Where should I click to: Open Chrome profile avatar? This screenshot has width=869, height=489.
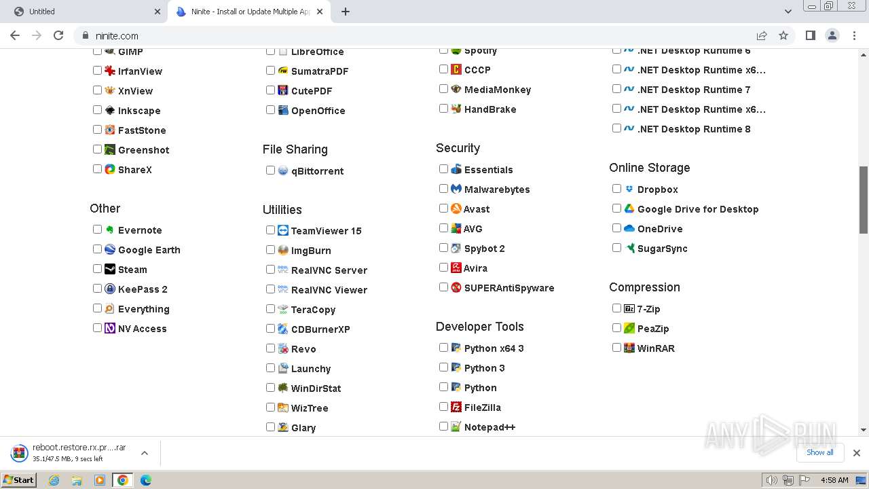[832, 35]
